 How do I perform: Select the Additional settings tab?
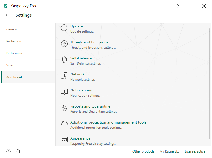tap(28, 77)
